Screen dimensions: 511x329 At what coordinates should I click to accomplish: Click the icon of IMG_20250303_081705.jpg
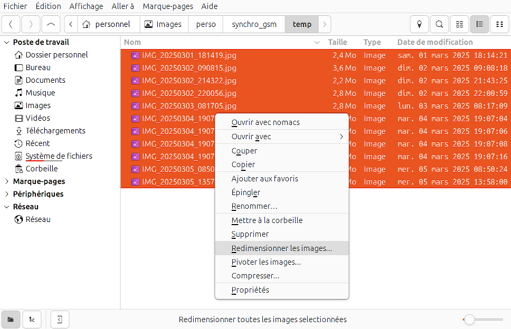[135, 106]
